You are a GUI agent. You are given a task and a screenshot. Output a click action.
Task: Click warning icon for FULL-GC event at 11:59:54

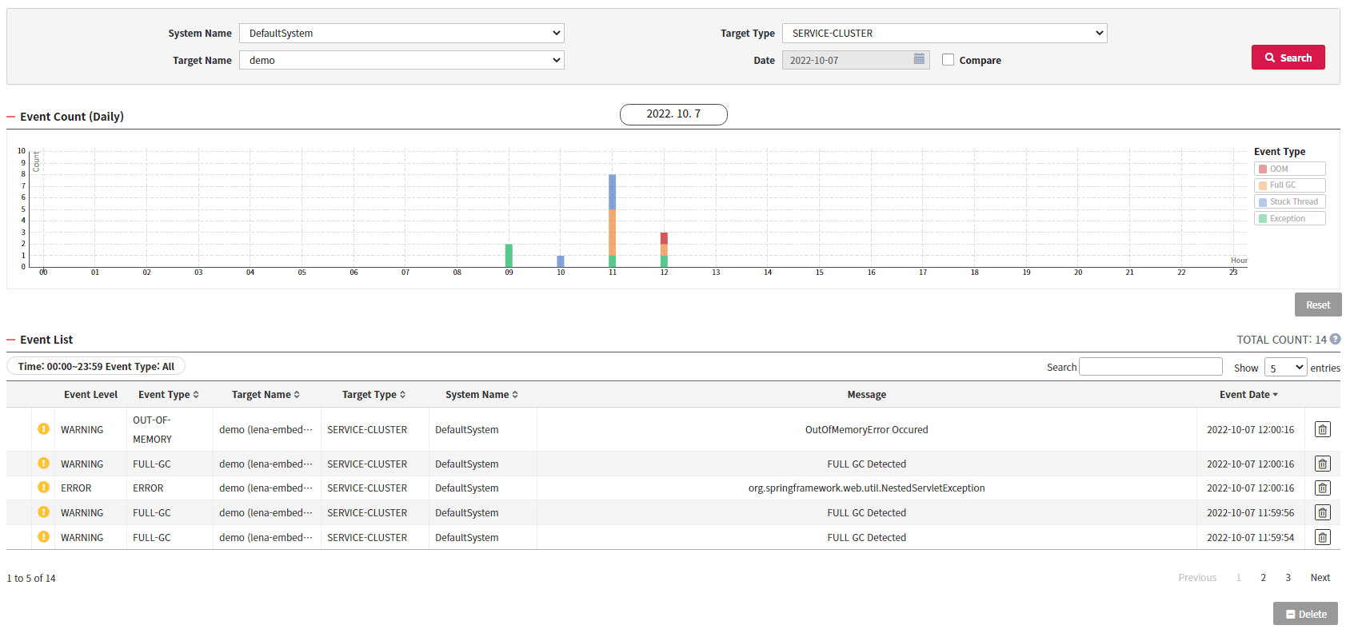click(43, 536)
